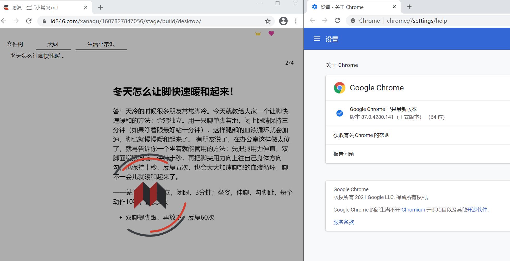Click the Chrome logo on the About page
The image size is (510, 261).
point(339,88)
